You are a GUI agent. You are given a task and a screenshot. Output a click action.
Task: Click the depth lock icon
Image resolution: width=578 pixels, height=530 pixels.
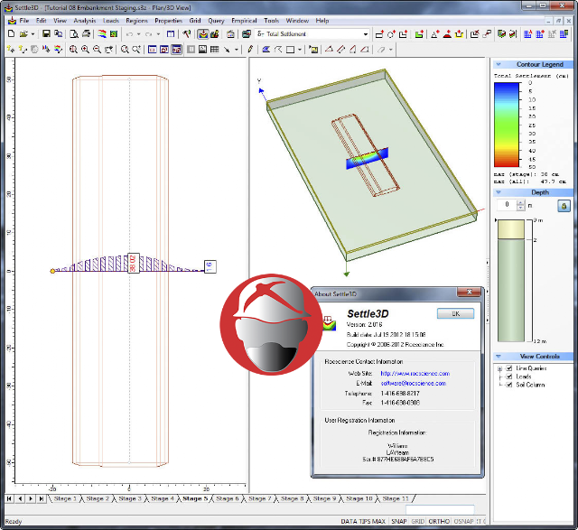[x=564, y=206]
